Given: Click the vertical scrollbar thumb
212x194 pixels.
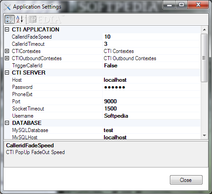Looking at the screenshot, I should pyautogui.click(x=204, y=58).
